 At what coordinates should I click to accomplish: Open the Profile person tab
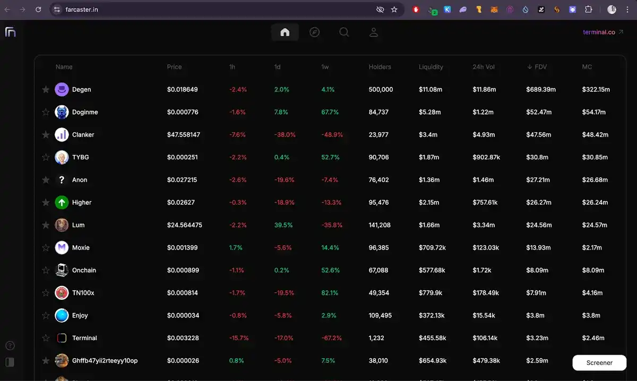click(x=374, y=32)
